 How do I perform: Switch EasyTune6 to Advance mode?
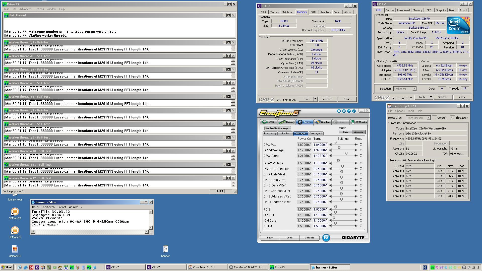[358, 132]
